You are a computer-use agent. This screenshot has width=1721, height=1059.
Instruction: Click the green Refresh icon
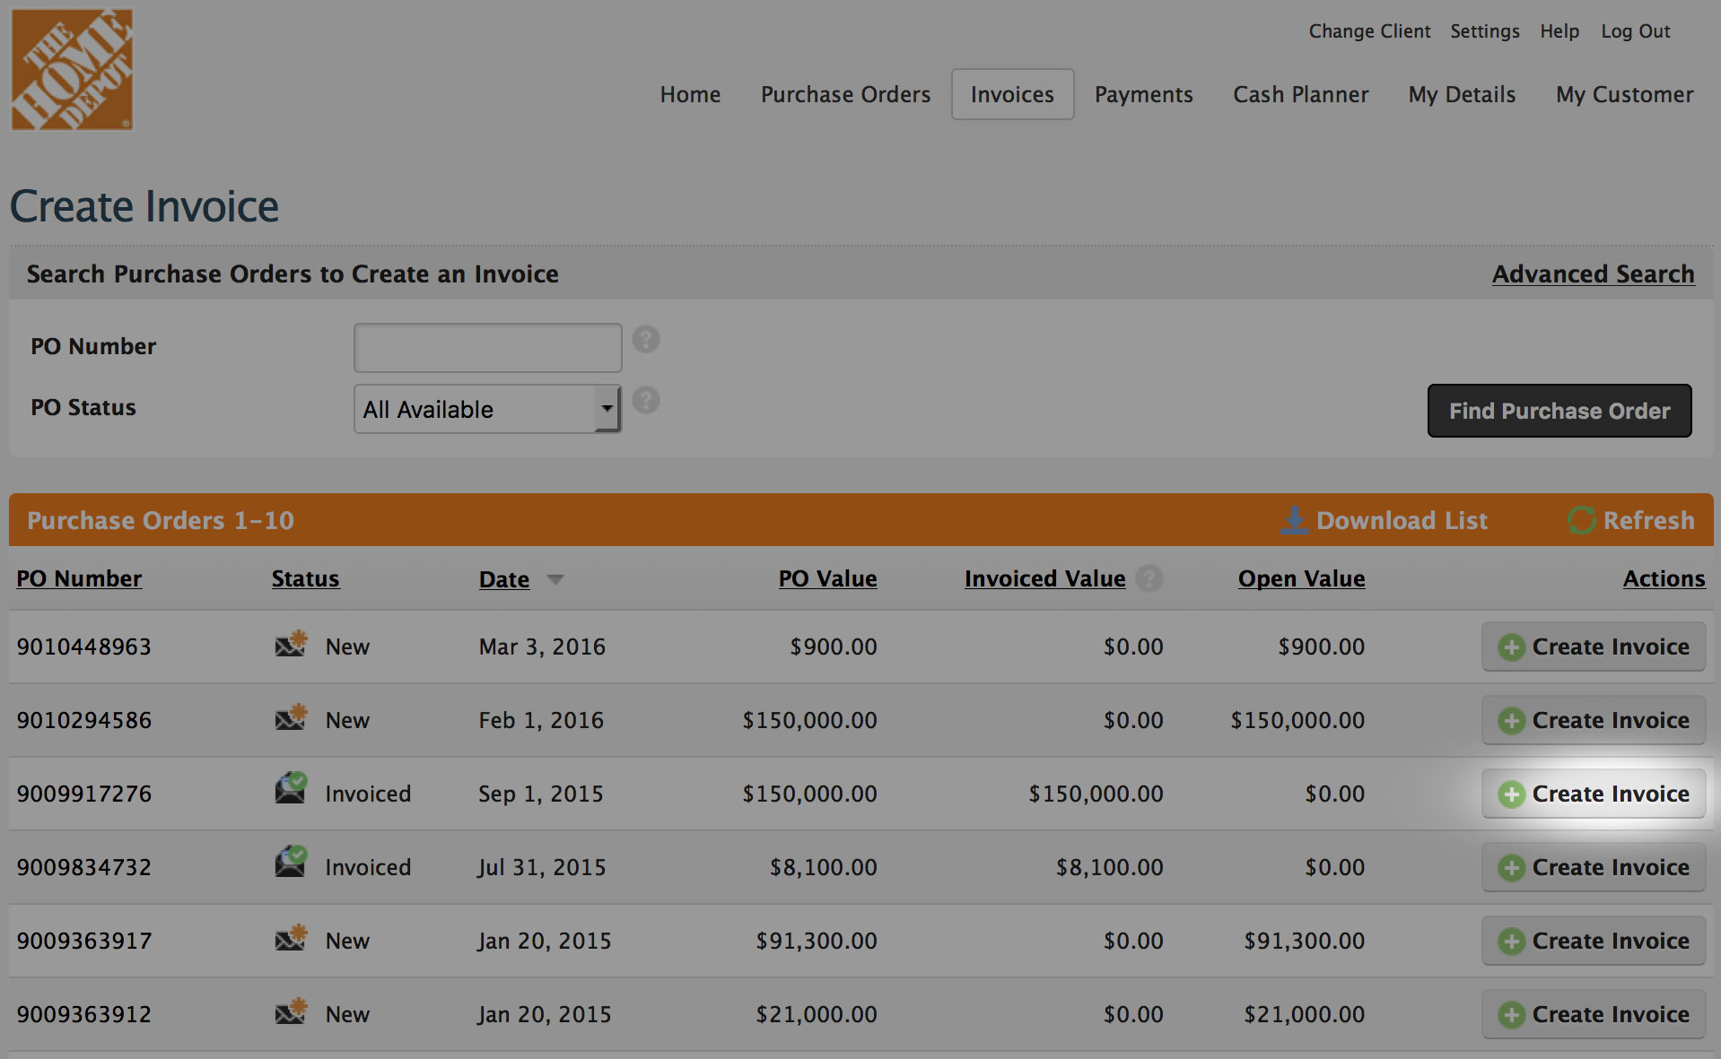point(1581,520)
